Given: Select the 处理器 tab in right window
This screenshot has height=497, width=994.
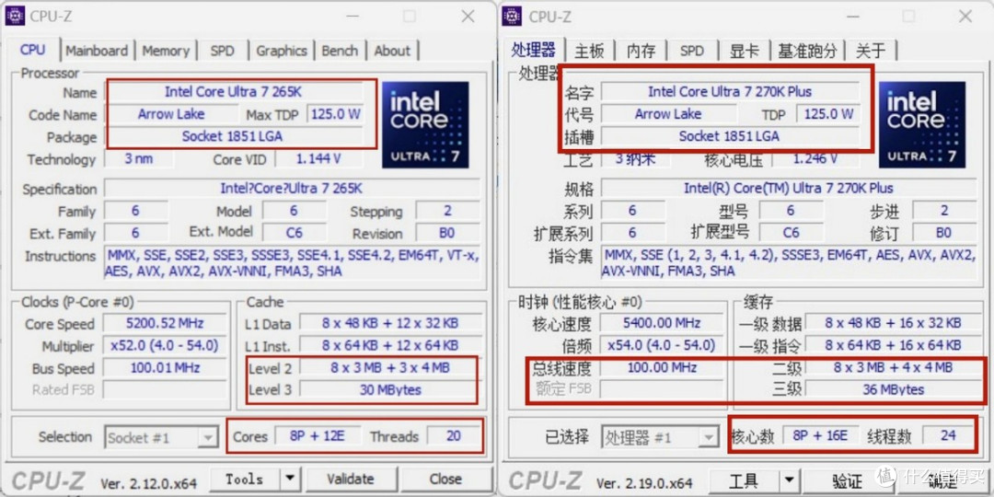Looking at the screenshot, I should pos(533,50).
